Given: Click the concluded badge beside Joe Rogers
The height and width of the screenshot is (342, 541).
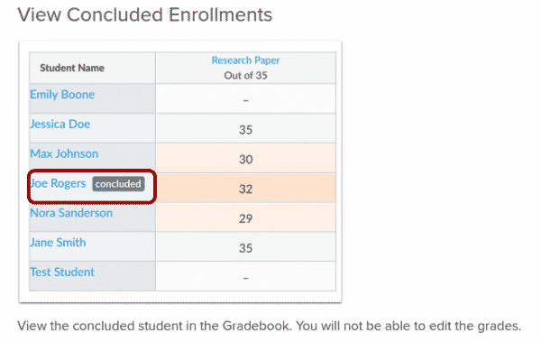Looking at the screenshot, I should 118,184.
